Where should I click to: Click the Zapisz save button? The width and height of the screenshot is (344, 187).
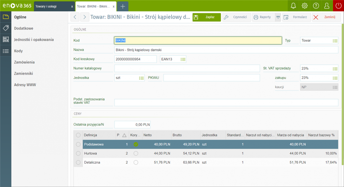207,17
